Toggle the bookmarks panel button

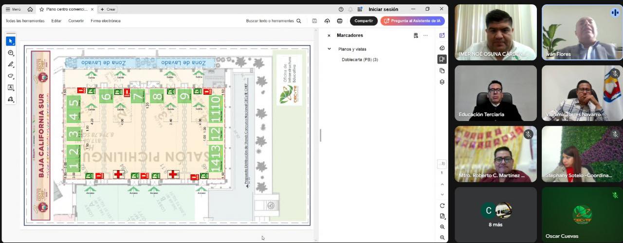click(442, 59)
